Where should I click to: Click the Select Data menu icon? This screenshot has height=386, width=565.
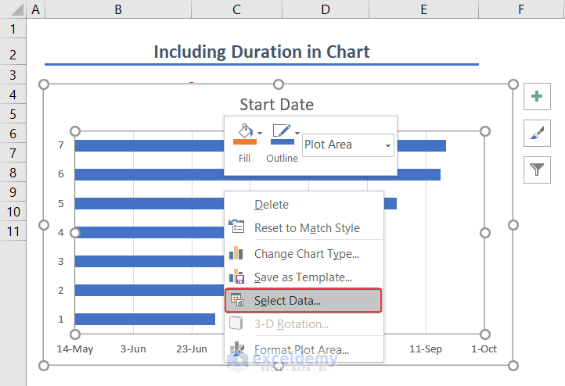pyautogui.click(x=236, y=300)
